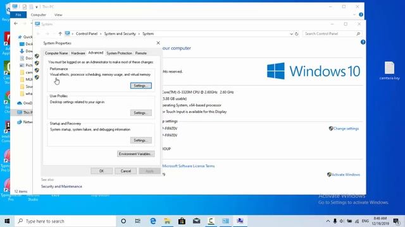Click the microphone icon in system tray
The width and height of the screenshot is (405, 227).
(x=335, y=221)
